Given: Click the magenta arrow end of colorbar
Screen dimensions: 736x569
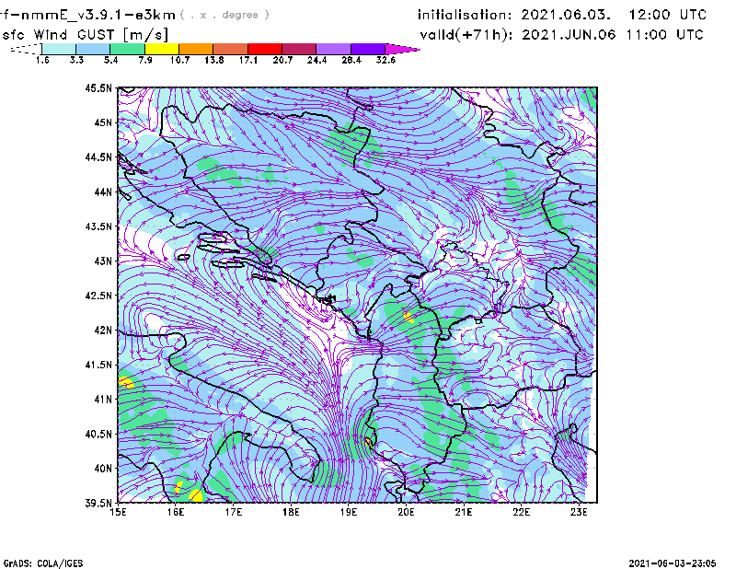Looking at the screenshot, I should pyautogui.click(x=402, y=49).
